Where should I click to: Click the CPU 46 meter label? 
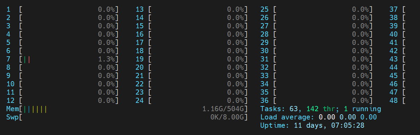pyautogui.click(x=394, y=84)
